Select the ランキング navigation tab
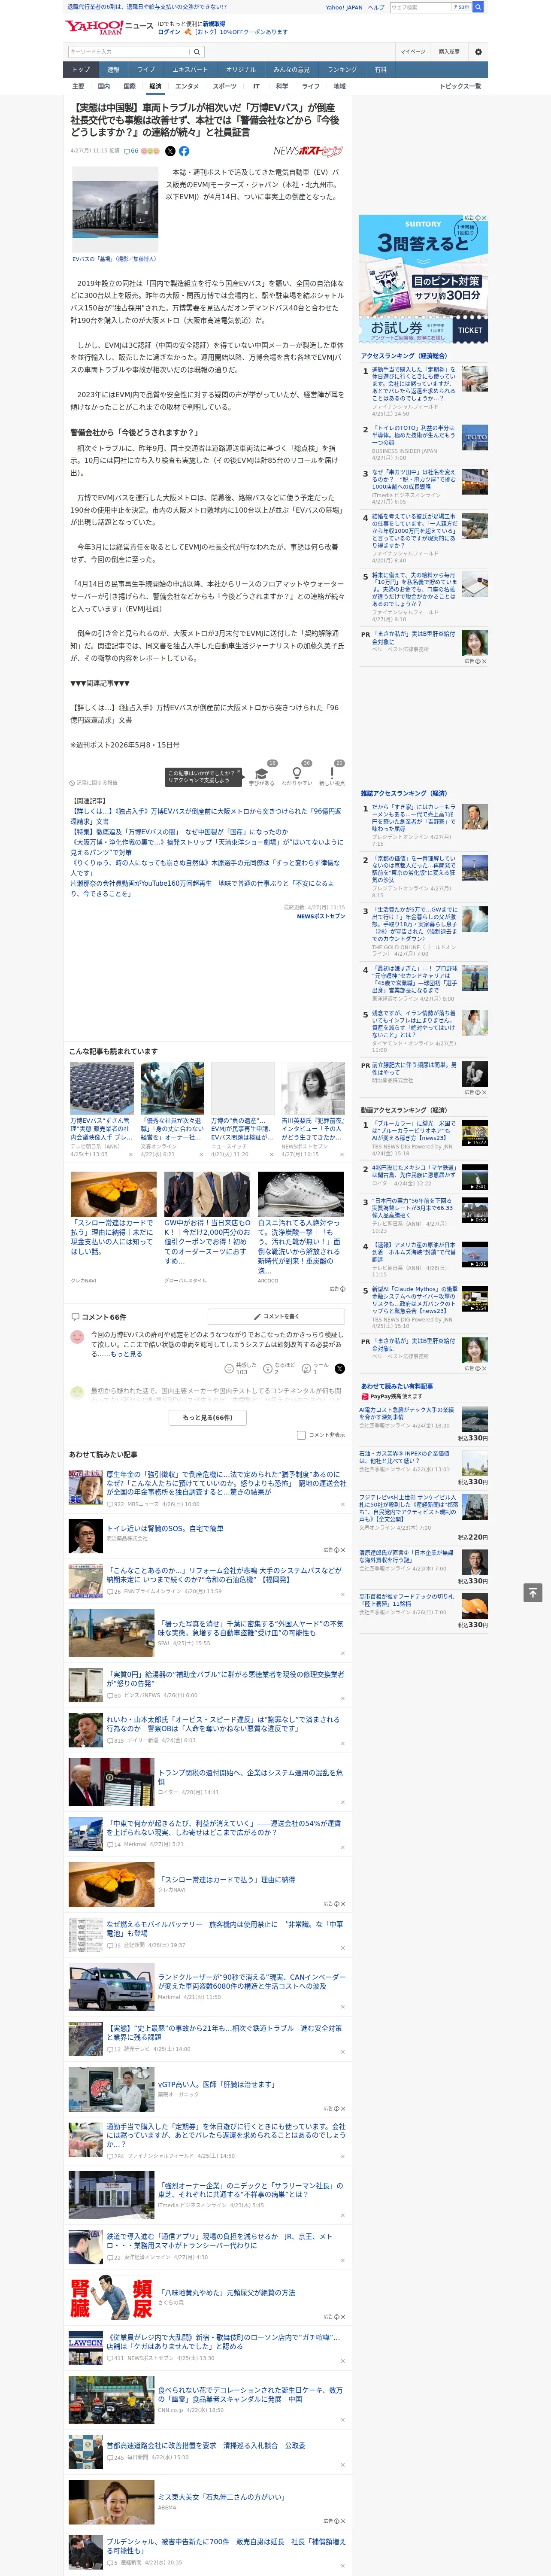This screenshot has width=551, height=2576. [342, 69]
